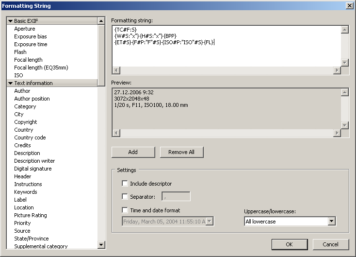
Task: Choose Copyright from Text information
Action: (x=26, y=122)
